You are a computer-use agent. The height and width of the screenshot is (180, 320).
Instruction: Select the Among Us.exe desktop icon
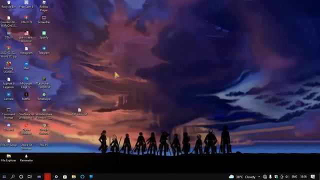[8, 67]
